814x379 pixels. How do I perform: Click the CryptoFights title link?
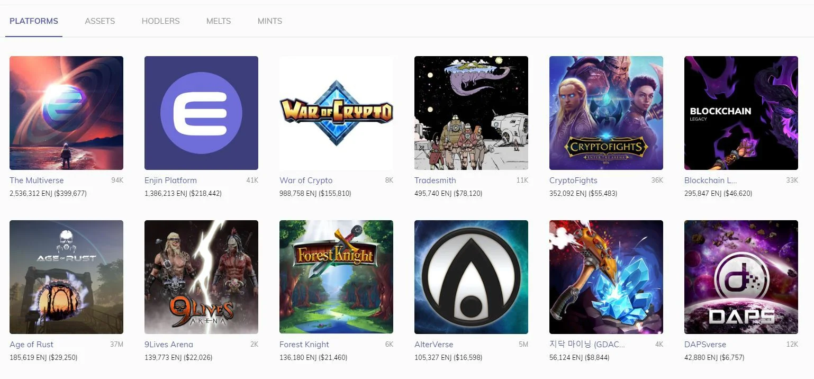pos(573,181)
